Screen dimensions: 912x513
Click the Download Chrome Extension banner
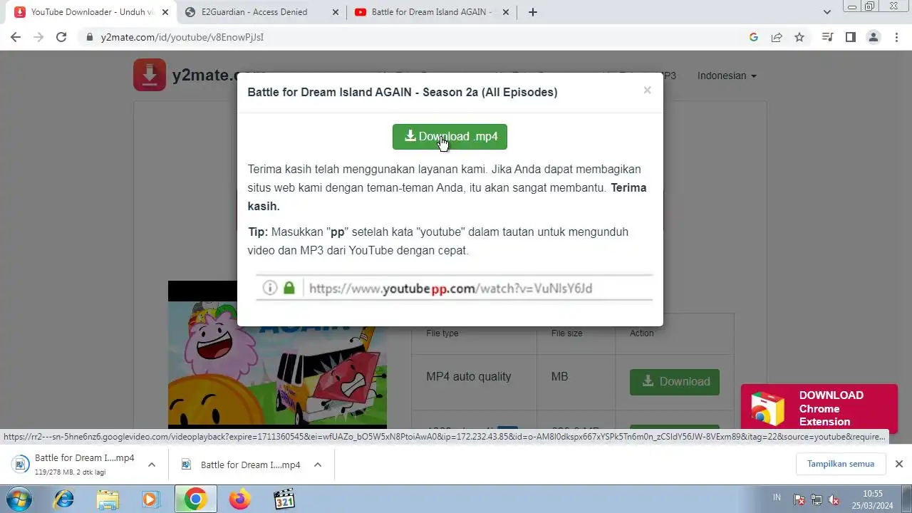pyautogui.click(x=819, y=408)
